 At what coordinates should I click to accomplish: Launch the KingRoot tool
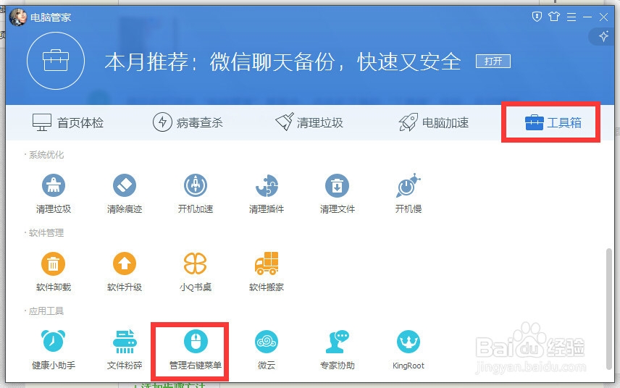[408, 350]
